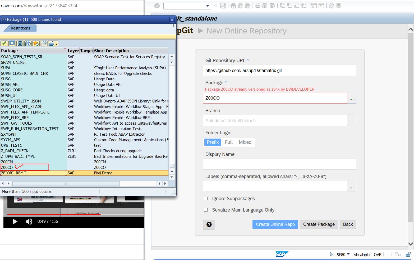Click the lock icon in SAP status bar
Viewport: 414px width, 260px height.
click(408, 254)
